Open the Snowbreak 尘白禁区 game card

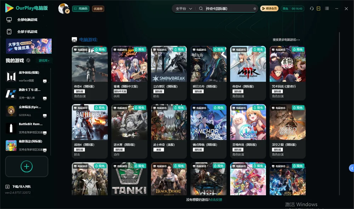pyautogui.click(x=169, y=73)
